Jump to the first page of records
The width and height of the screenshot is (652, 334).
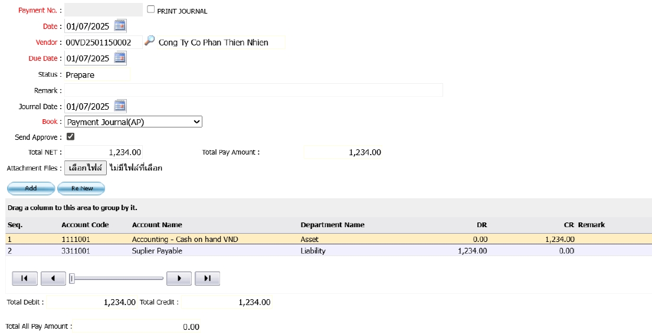point(24,278)
